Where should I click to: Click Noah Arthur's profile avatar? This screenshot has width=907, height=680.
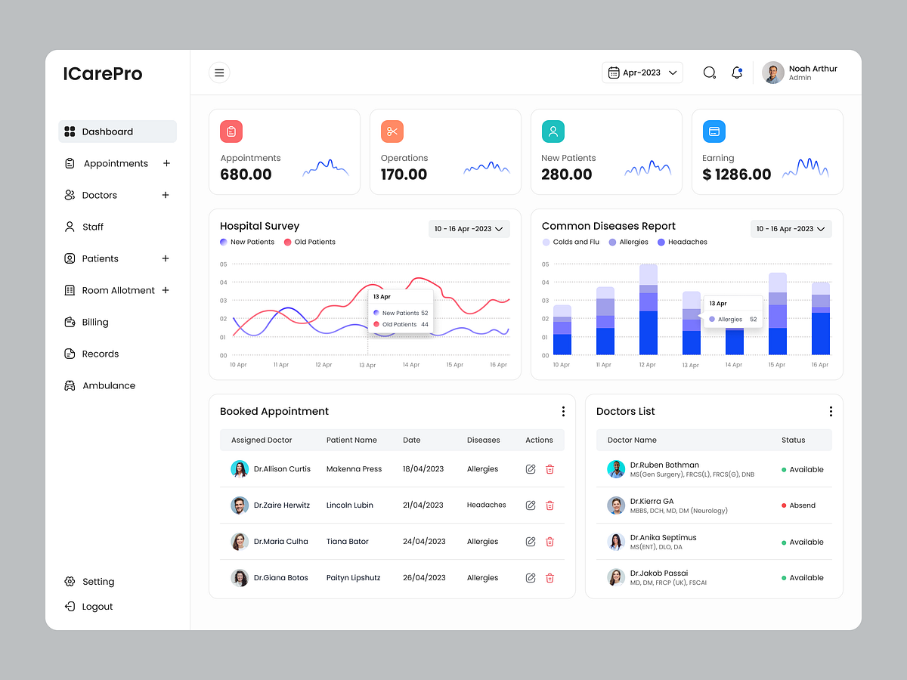coord(772,72)
